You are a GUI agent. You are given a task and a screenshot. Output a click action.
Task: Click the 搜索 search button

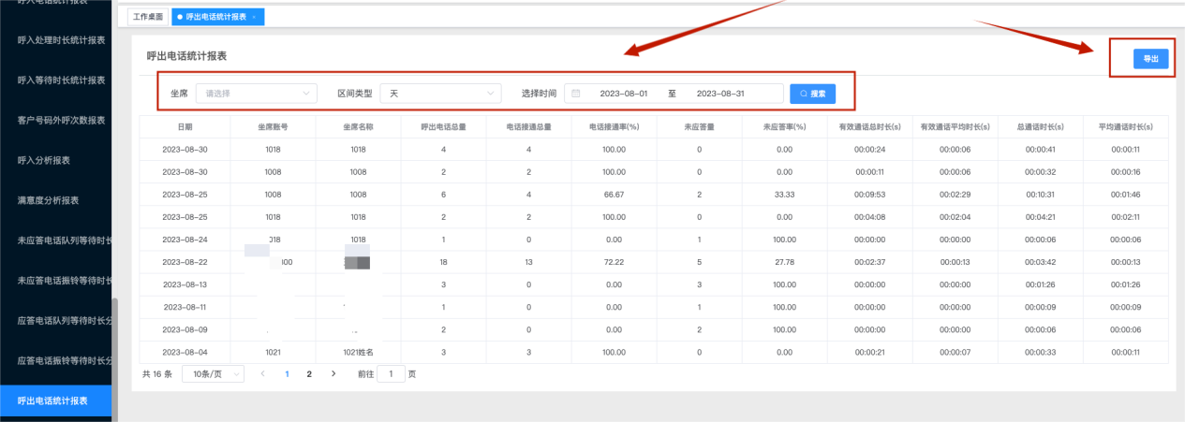pos(812,94)
